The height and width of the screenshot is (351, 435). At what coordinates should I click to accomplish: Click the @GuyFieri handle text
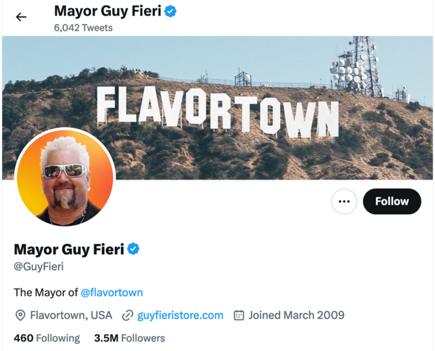[39, 267]
